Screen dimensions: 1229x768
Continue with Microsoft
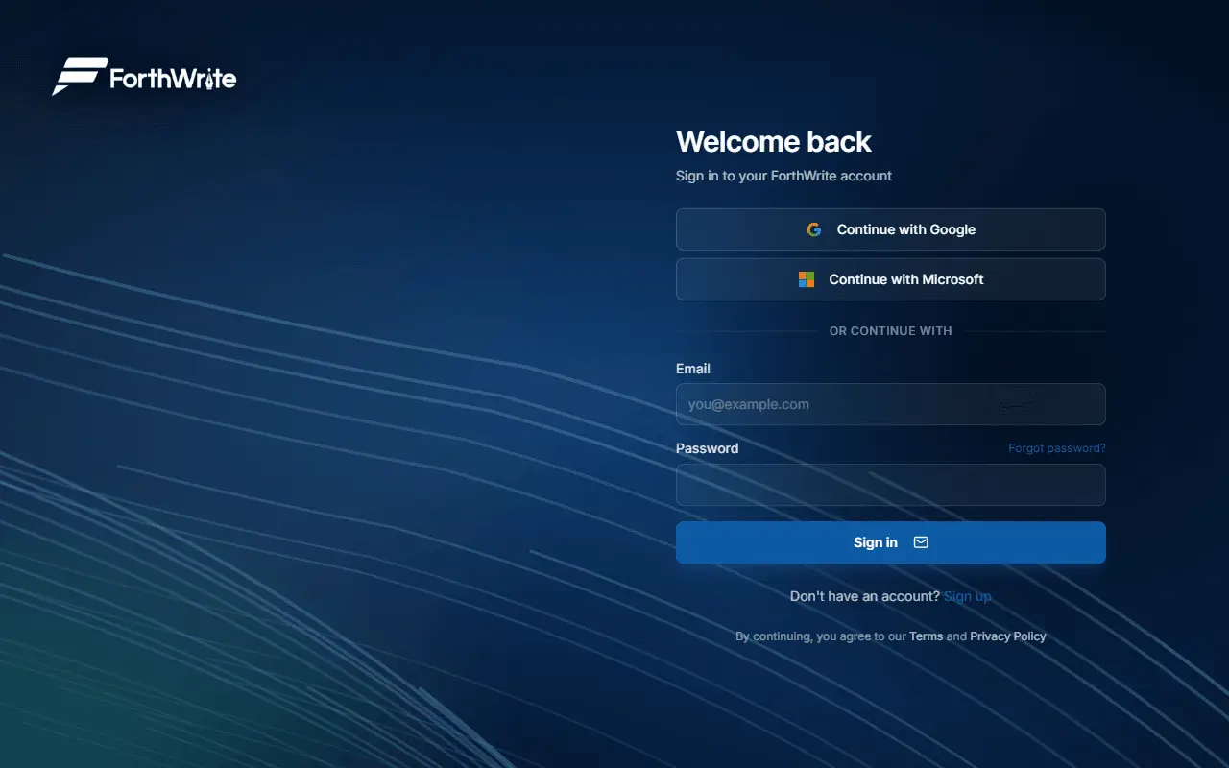(891, 279)
